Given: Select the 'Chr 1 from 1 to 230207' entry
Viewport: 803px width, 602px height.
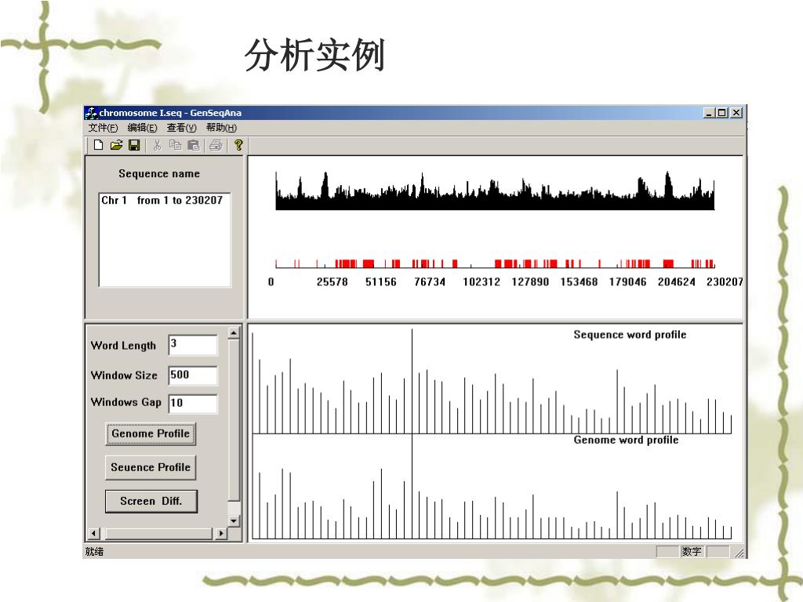Looking at the screenshot, I should (162, 200).
